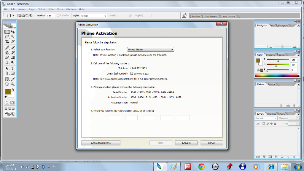Screen dimensions: 304x171
Task: Click the Activate button
Action: (x=186, y=143)
